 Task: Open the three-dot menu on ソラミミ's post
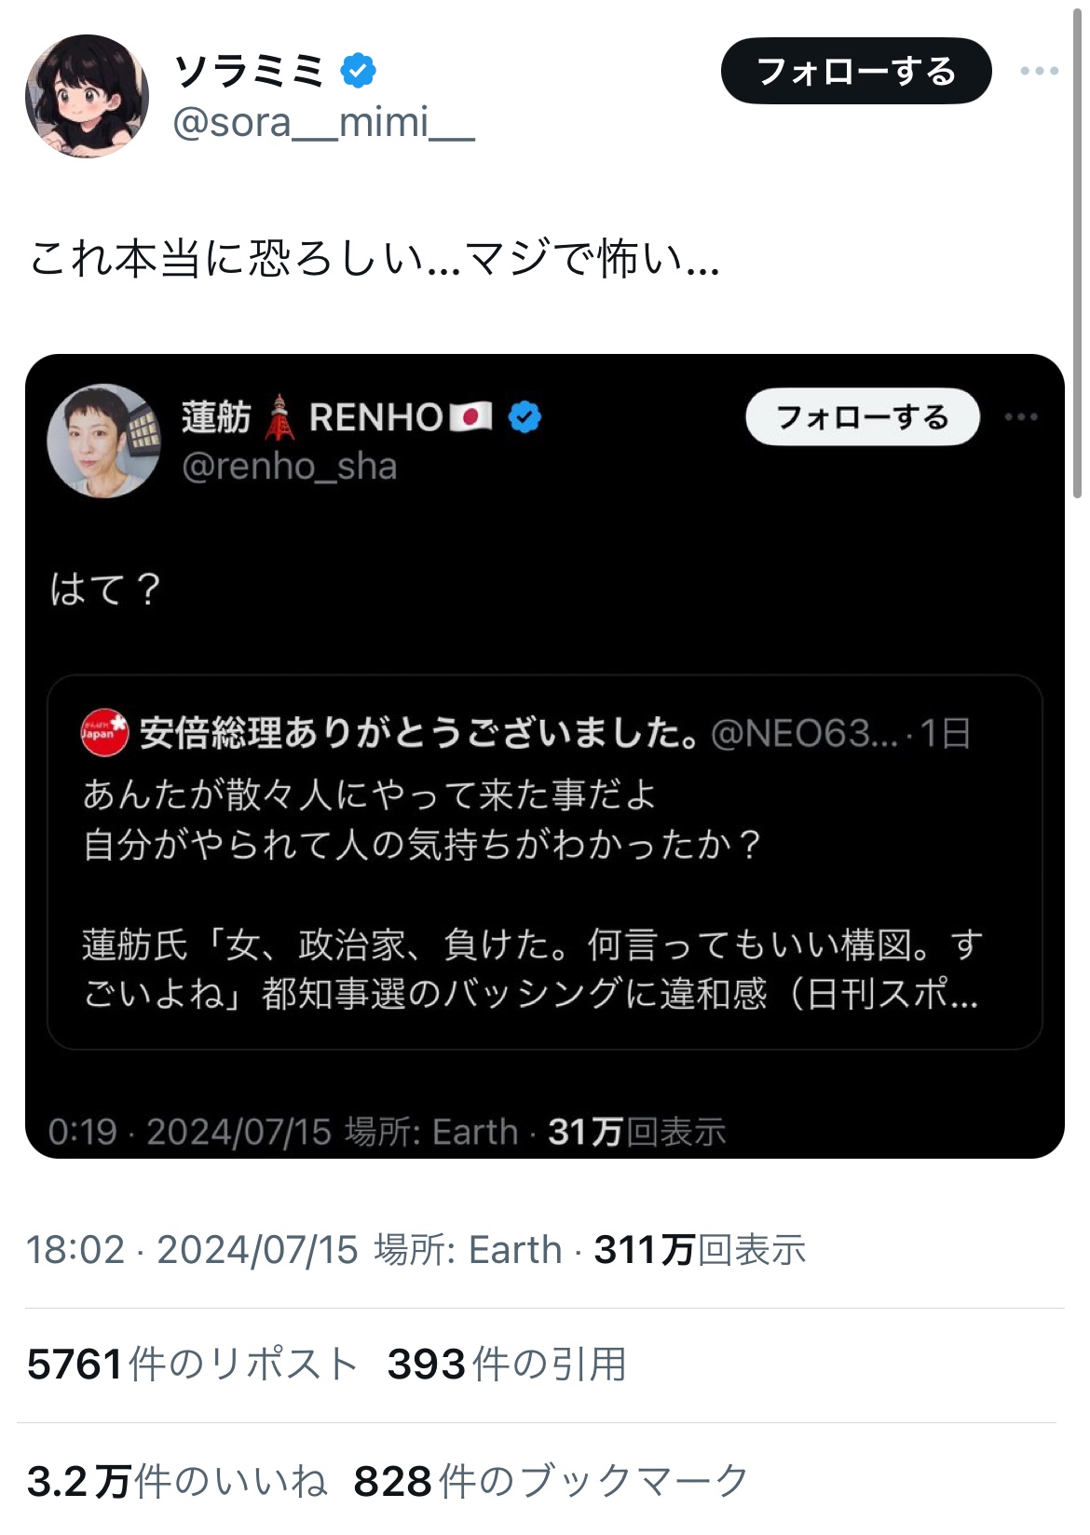coord(1039,71)
